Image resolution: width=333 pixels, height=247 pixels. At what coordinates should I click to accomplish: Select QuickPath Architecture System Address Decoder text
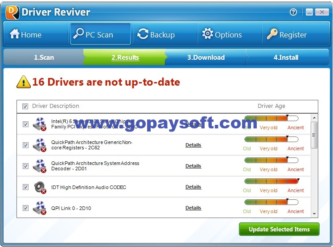(95, 166)
